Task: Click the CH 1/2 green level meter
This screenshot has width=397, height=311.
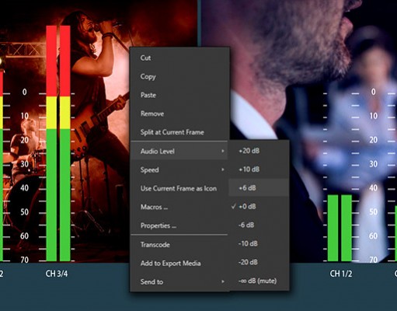Action: click(x=340, y=228)
